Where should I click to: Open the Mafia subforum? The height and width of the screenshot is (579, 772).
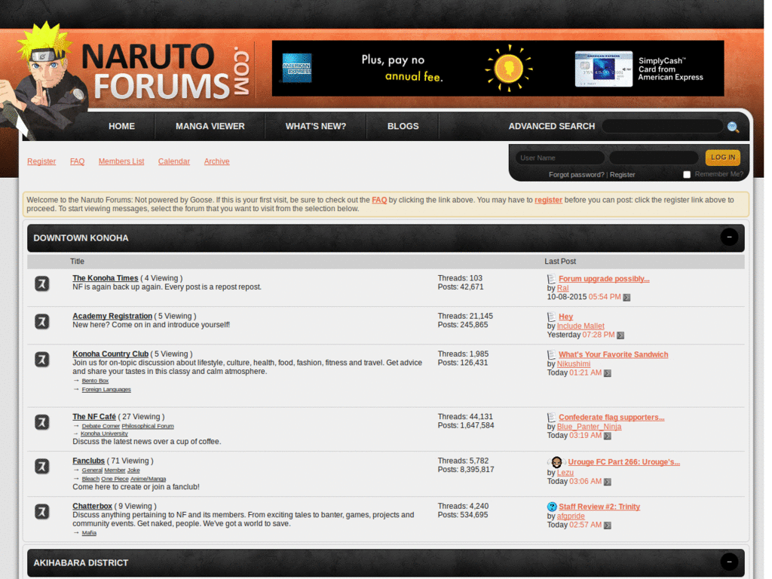point(89,533)
